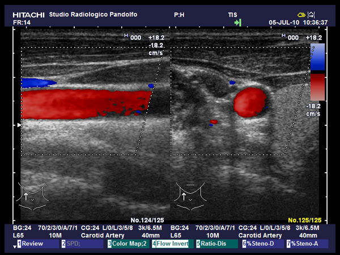Toggle the 4 Flow Invert function
The height and width of the screenshot is (255, 340).
point(173,244)
